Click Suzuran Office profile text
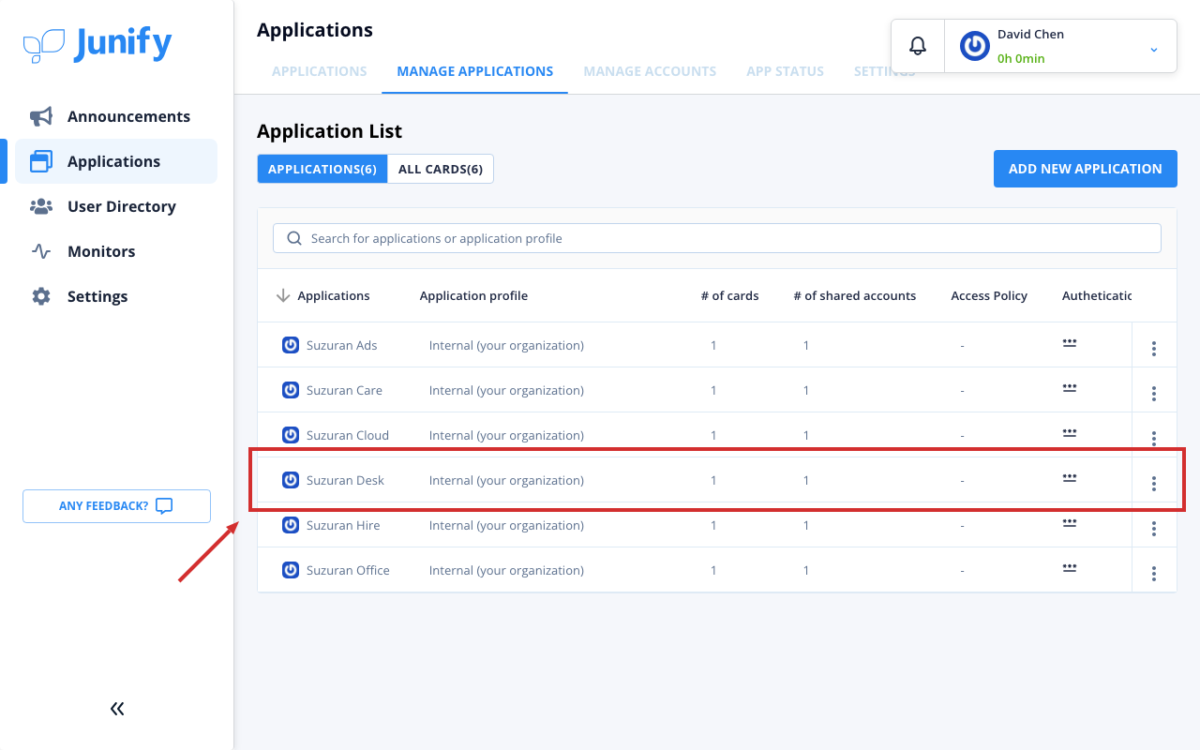This screenshot has width=1200, height=750. (506, 570)
